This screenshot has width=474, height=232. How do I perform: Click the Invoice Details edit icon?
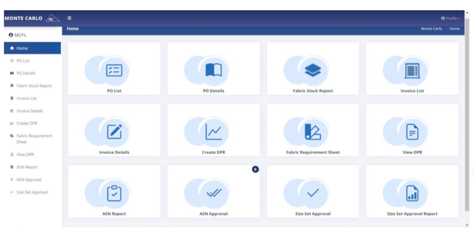point(114,132)
